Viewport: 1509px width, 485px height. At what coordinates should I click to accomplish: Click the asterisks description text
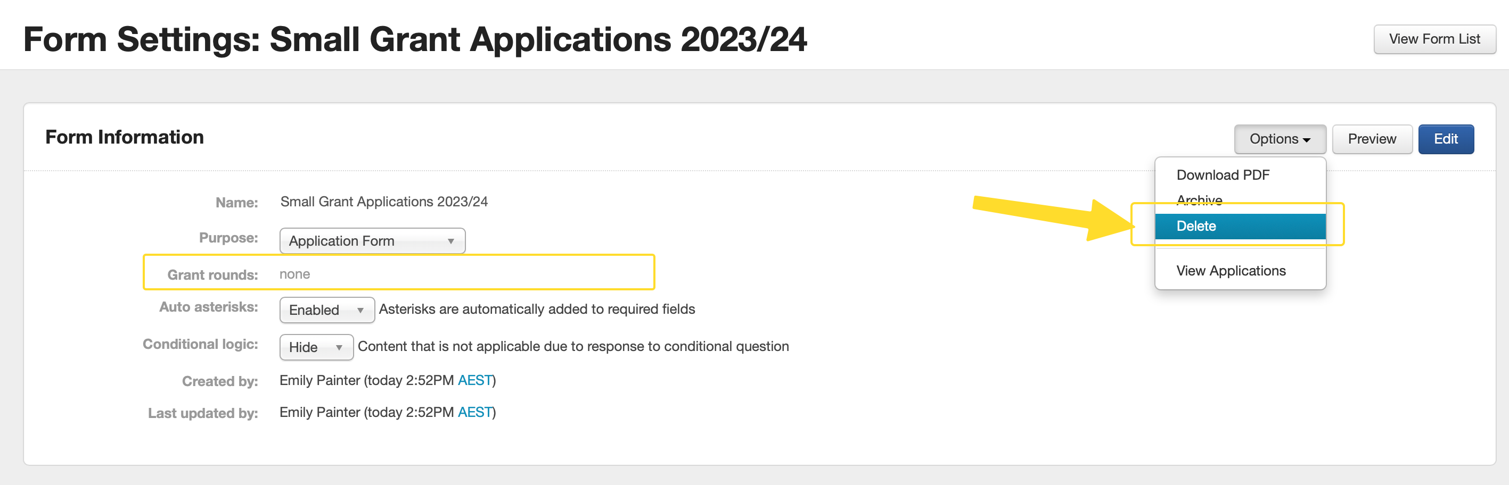pos(537,309)
